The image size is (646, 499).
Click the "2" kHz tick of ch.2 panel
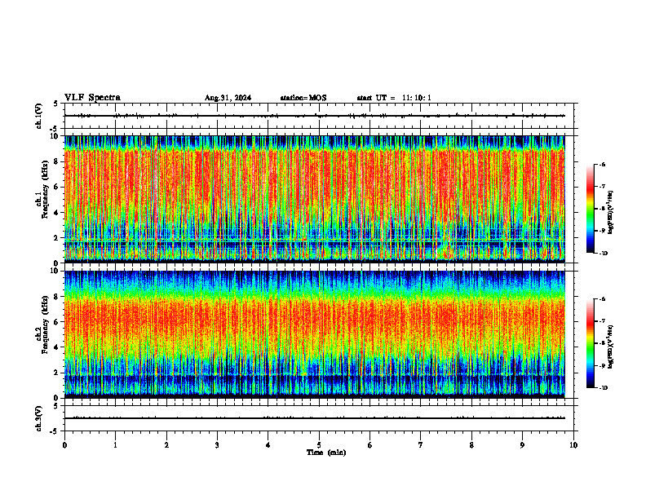click(x=57, y=373)
